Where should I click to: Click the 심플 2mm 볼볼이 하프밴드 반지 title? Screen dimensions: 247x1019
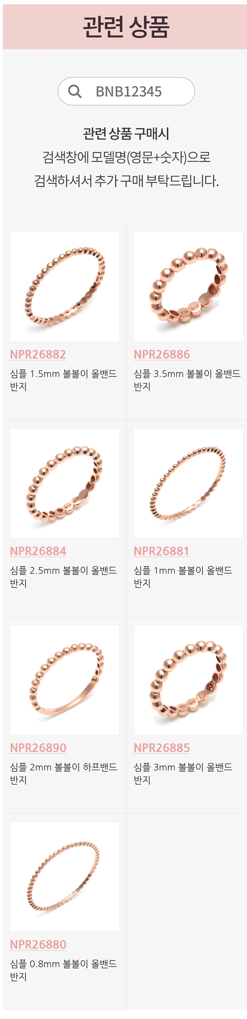(x=63, y=773)
